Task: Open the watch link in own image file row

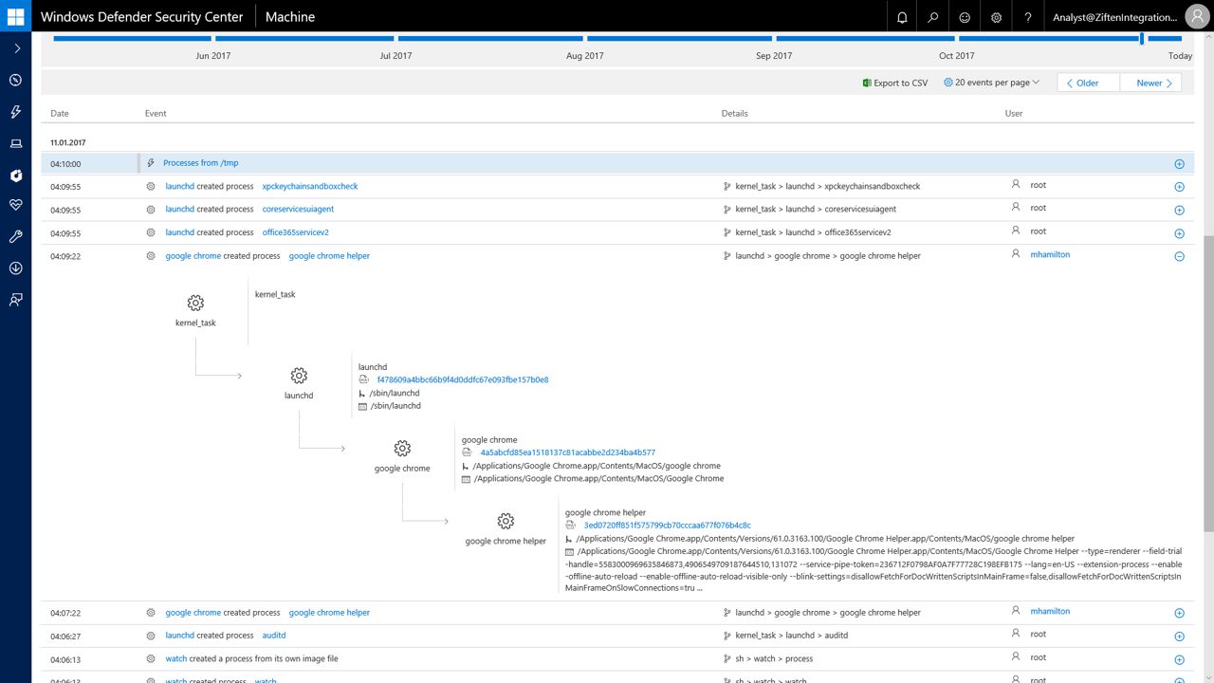Action: pyautogui.click(x=175, y=658)
